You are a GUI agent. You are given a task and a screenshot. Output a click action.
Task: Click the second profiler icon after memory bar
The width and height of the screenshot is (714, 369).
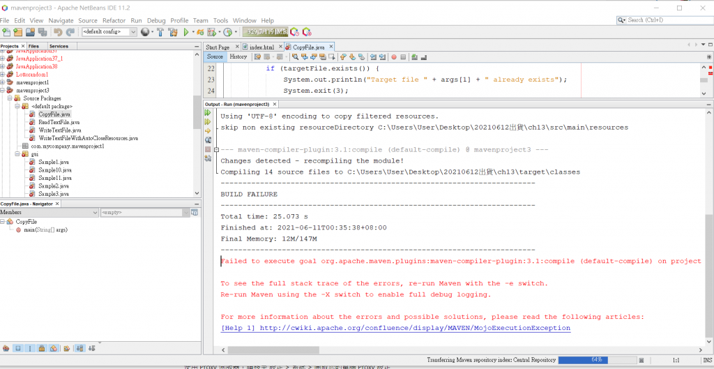click(307, 32)
